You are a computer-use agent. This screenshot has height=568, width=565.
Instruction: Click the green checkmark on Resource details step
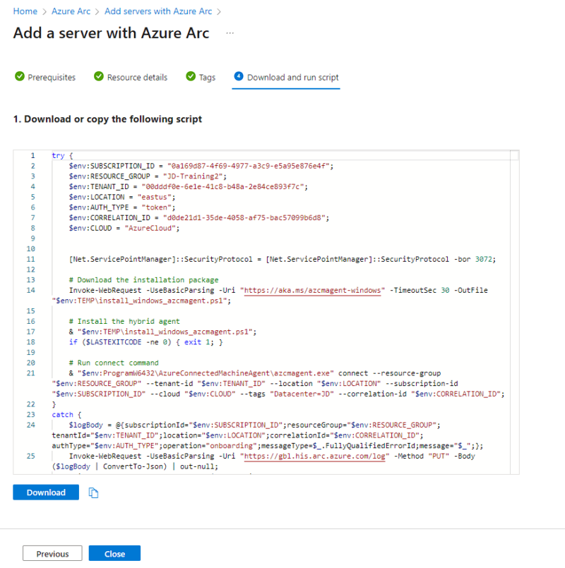(98, 77)
